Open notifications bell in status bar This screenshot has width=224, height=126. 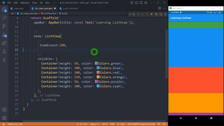[x=164, y=124]
